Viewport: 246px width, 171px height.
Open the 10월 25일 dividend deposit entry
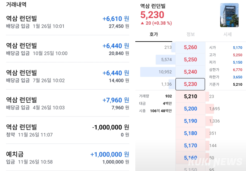pyautogui.click(x=68, y=49)
